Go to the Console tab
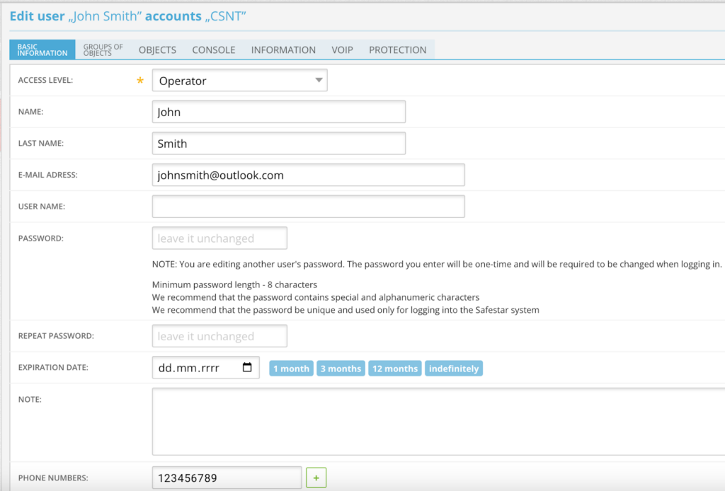 [214, 50]
